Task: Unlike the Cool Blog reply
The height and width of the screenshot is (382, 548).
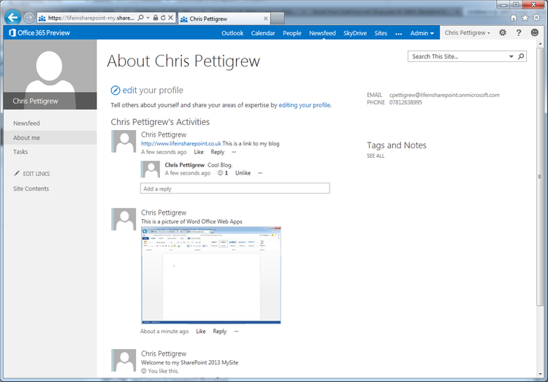Action: pyautogui.click(x=243, y=173)
